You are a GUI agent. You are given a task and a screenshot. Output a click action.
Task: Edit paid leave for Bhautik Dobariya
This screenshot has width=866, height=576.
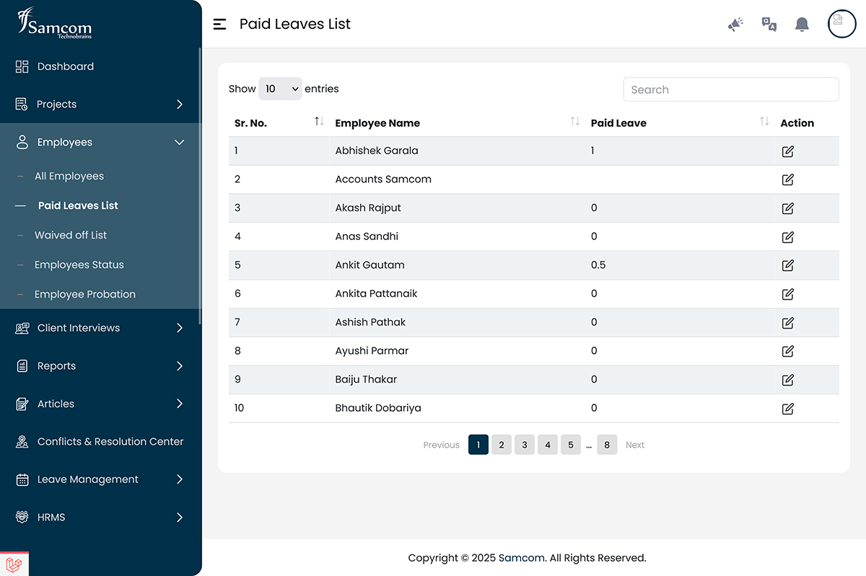click(x=788, y=409)
